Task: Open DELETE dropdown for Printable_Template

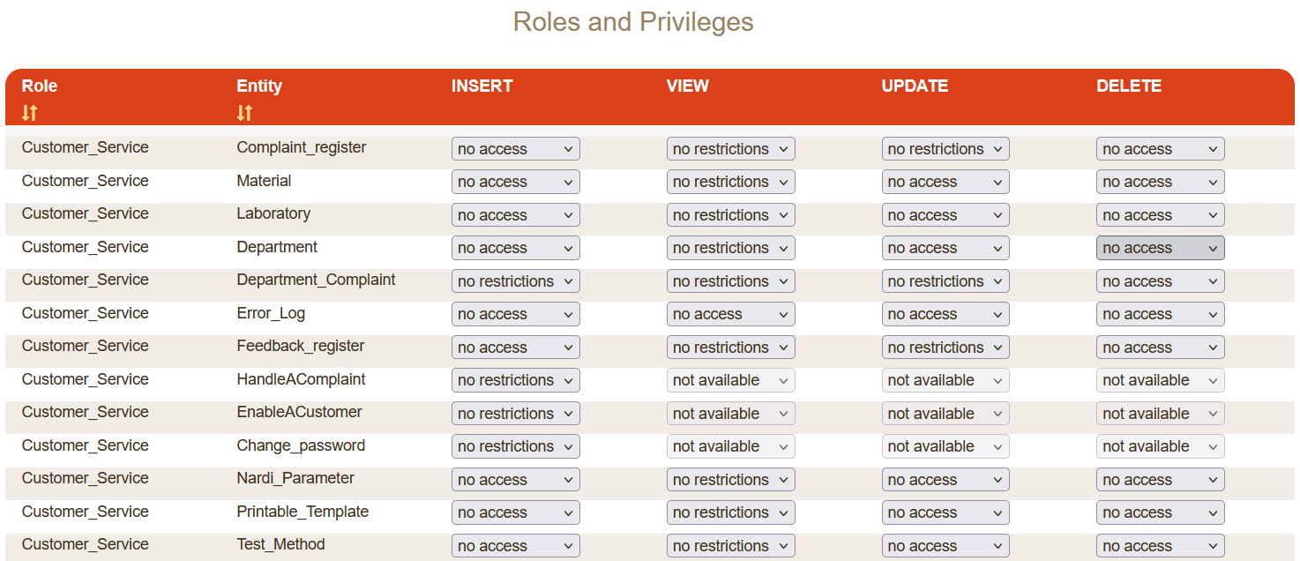Action: (1161, 512)
